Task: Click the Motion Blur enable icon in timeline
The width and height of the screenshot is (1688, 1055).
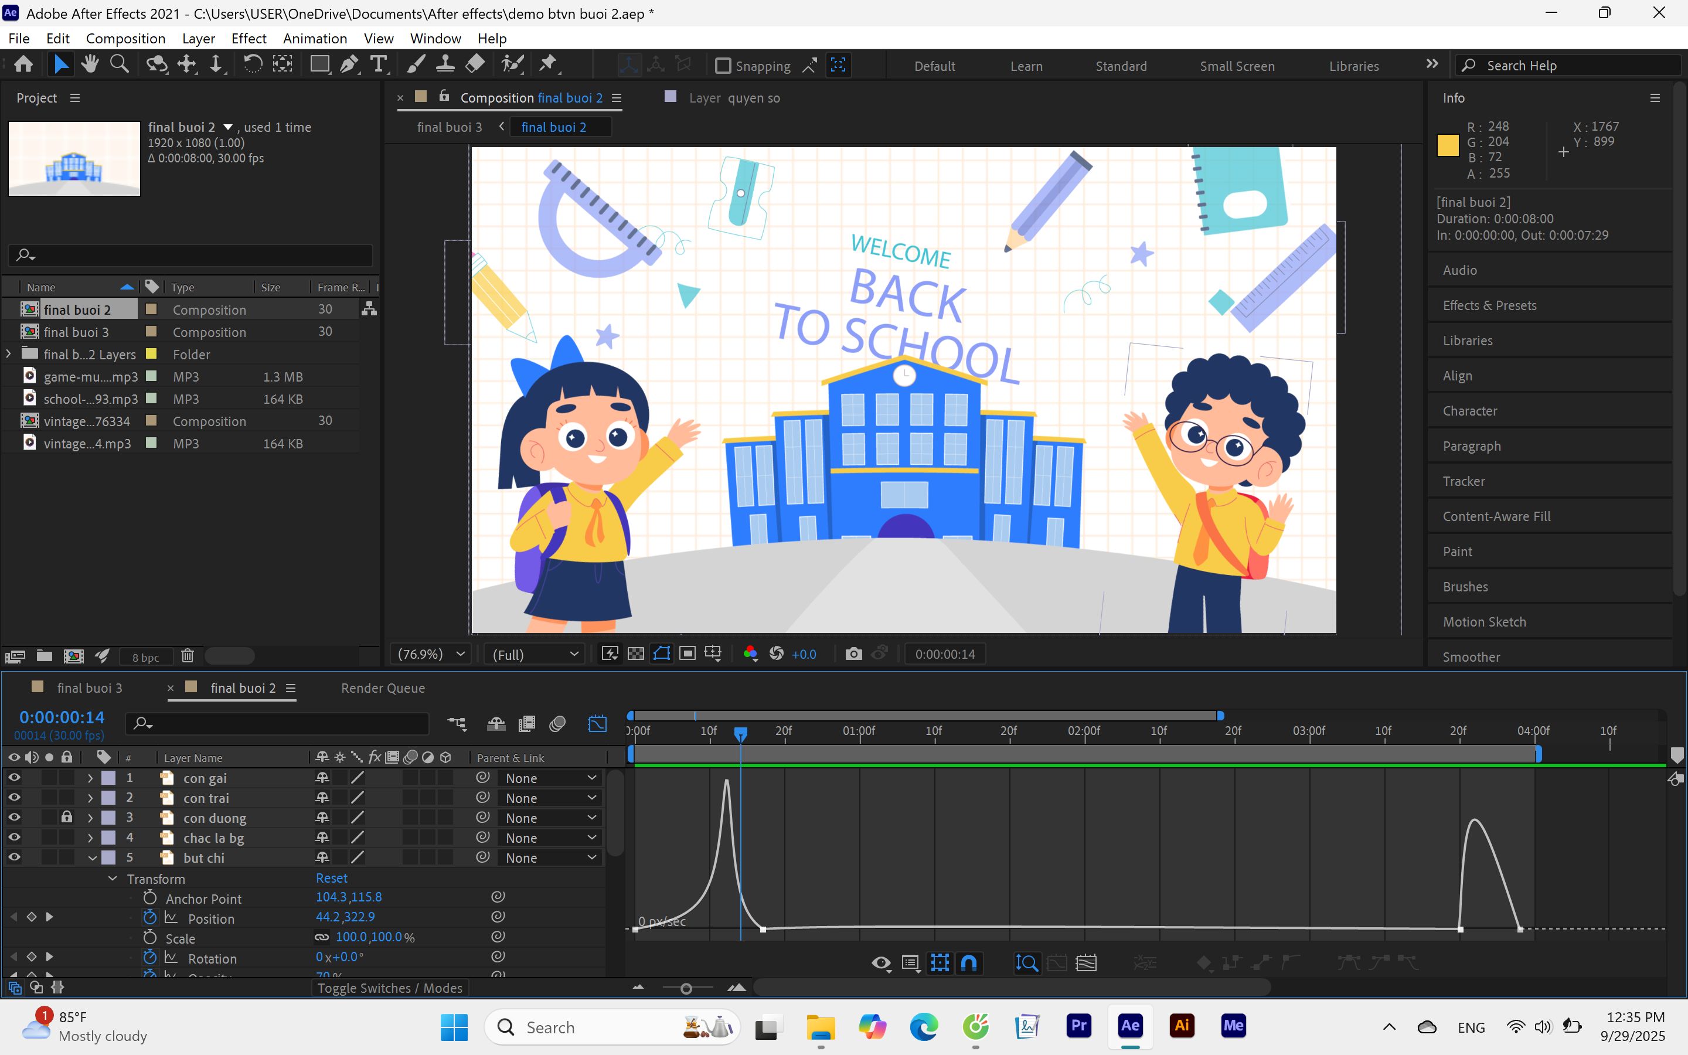Action: pyautogui.click(x=557, y=724)
